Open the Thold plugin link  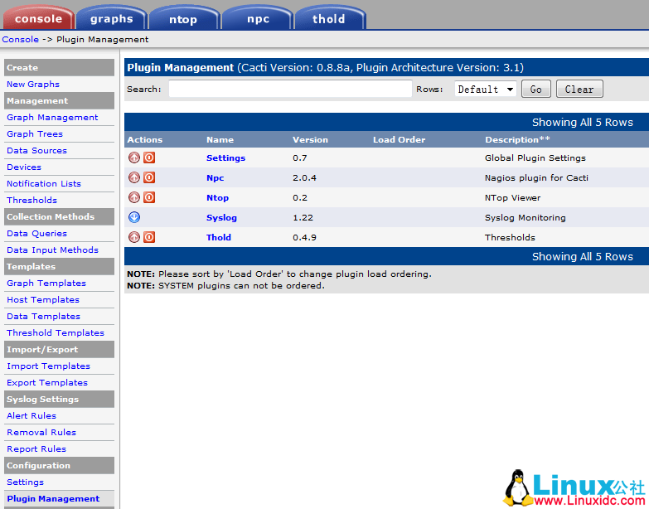click(219, 237)
